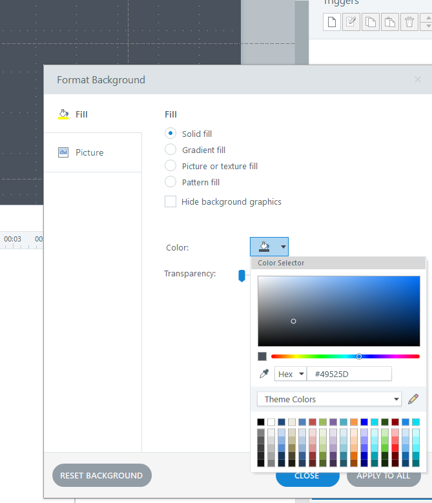Click the Format Background title text
This screenshot has width=432, height=503.
pos(101,79)
